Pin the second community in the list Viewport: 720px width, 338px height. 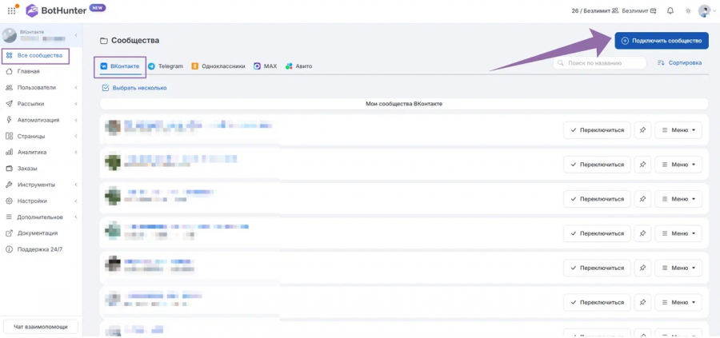tap(643, 165)
